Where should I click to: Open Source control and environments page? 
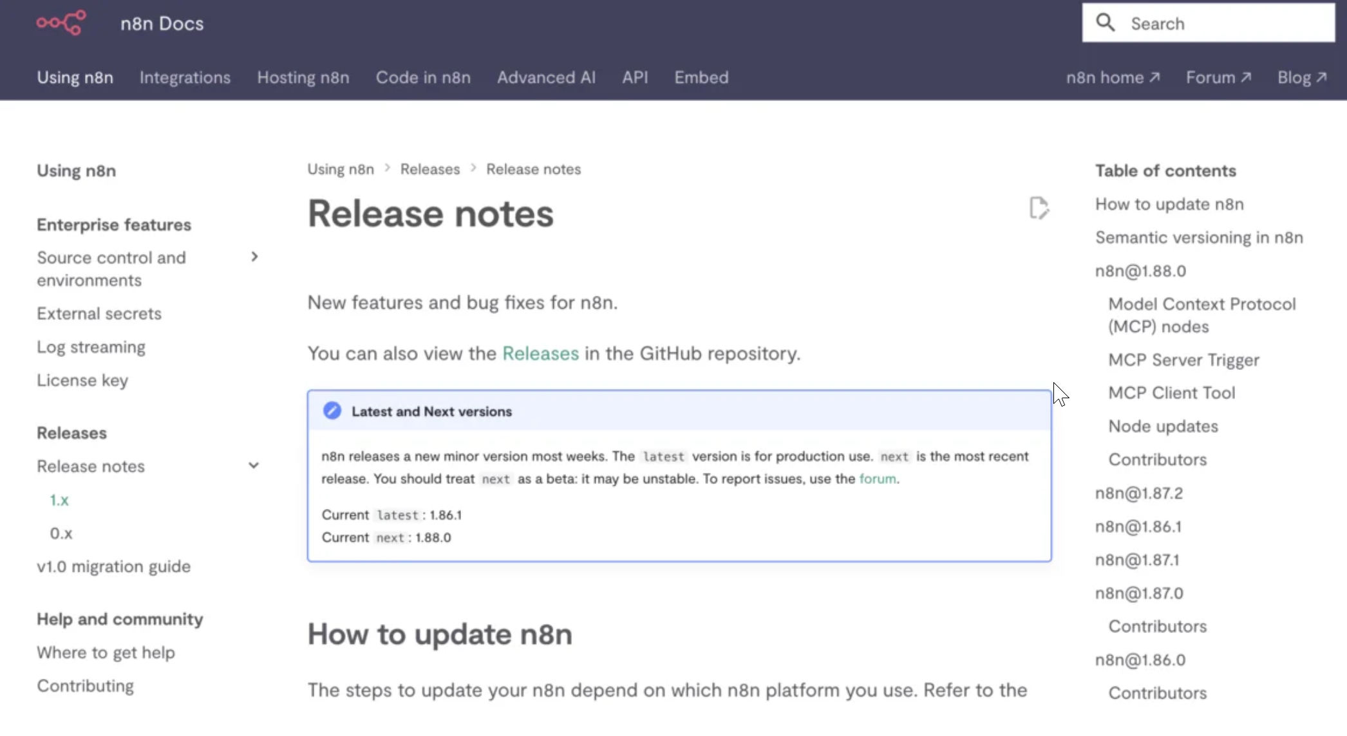(111, 269)
